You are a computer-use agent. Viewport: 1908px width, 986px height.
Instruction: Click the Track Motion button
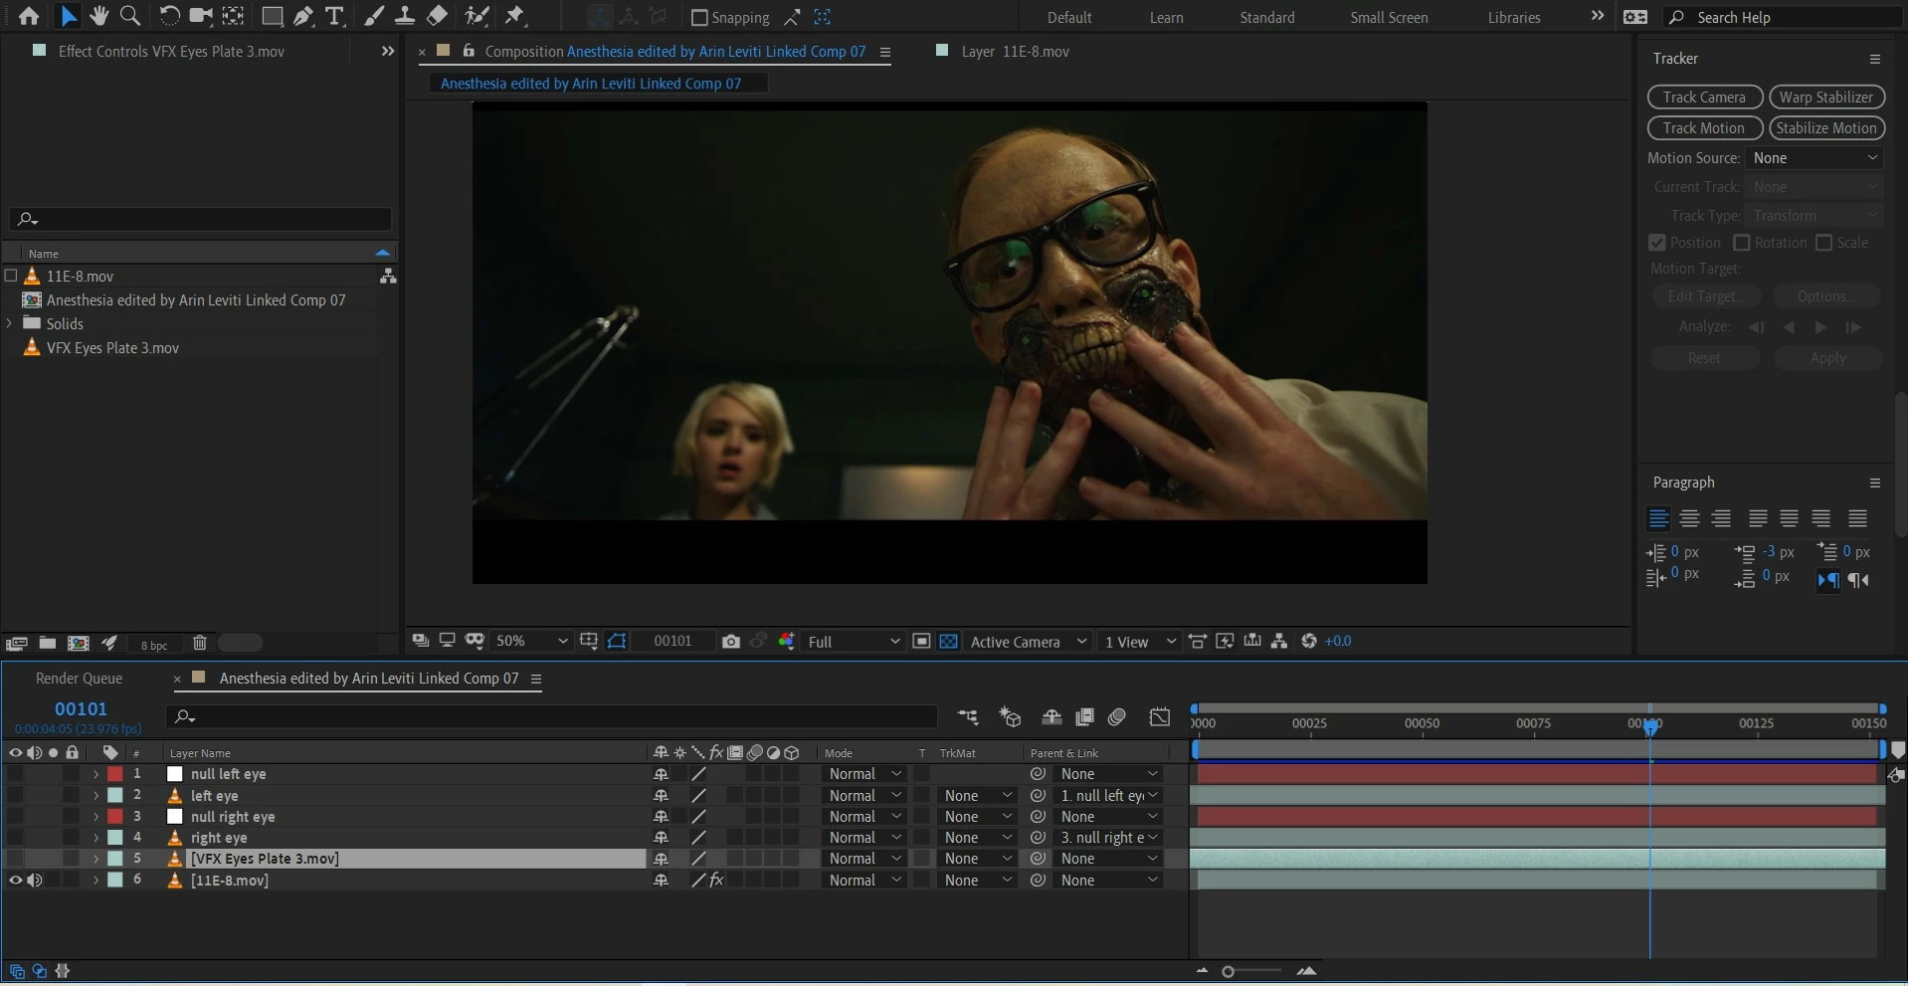(x=1705, y=128)
